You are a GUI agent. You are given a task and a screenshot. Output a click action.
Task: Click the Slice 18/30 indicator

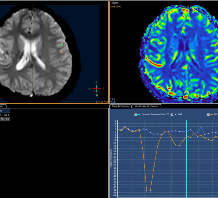117,6
